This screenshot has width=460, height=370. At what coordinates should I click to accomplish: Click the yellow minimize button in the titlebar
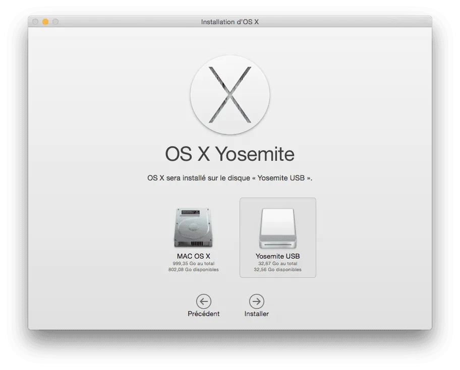point(45,22)
